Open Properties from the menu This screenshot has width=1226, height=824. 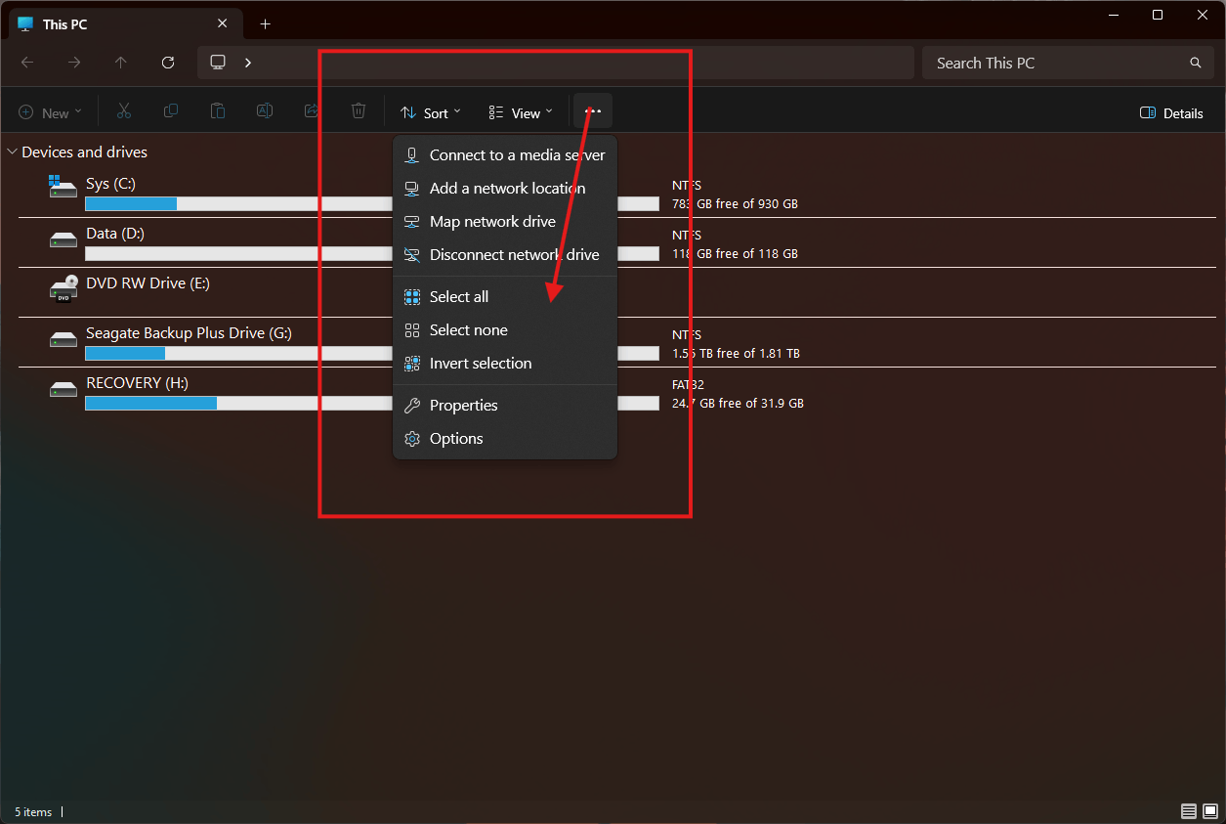[505, 406]
